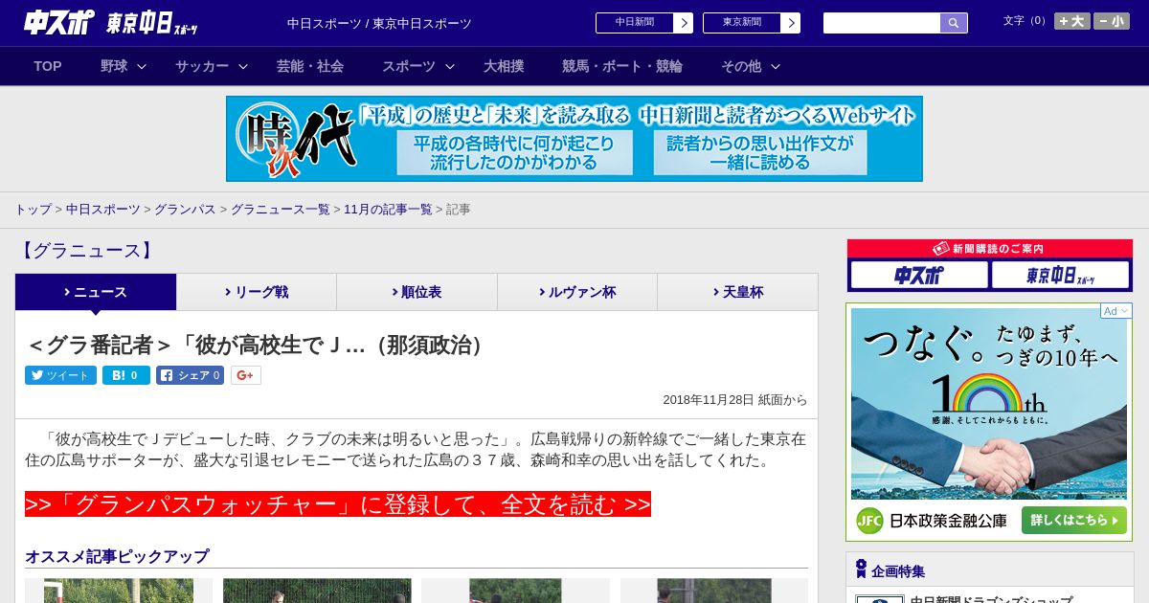Open the third オススメ記事 thumbnail
The image size is (1149, 603).
click(515, 591)
